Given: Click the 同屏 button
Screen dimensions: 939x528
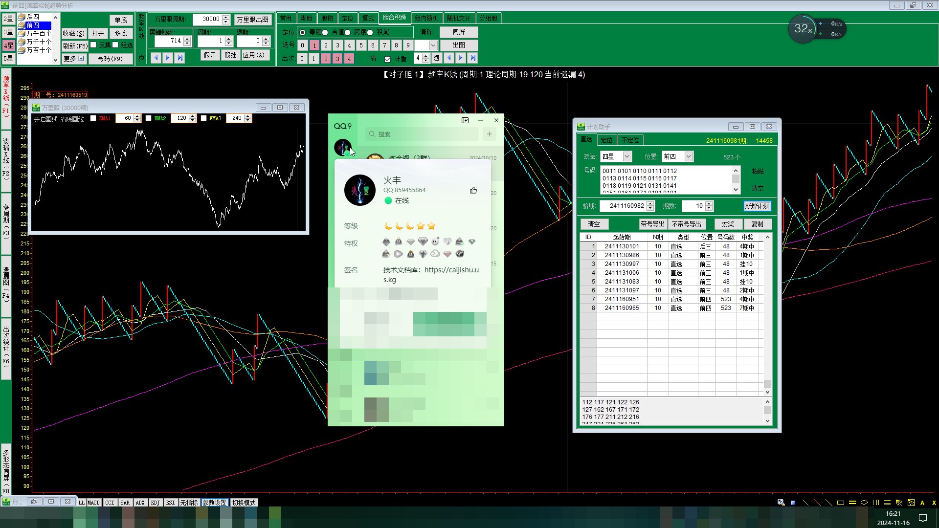Looking at the screenshot, I should click(x=458, y=32).
